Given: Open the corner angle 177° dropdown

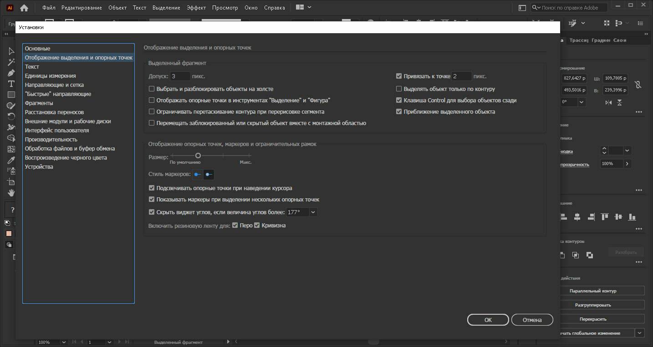Looking at the screenshot, I should [313, 212].
